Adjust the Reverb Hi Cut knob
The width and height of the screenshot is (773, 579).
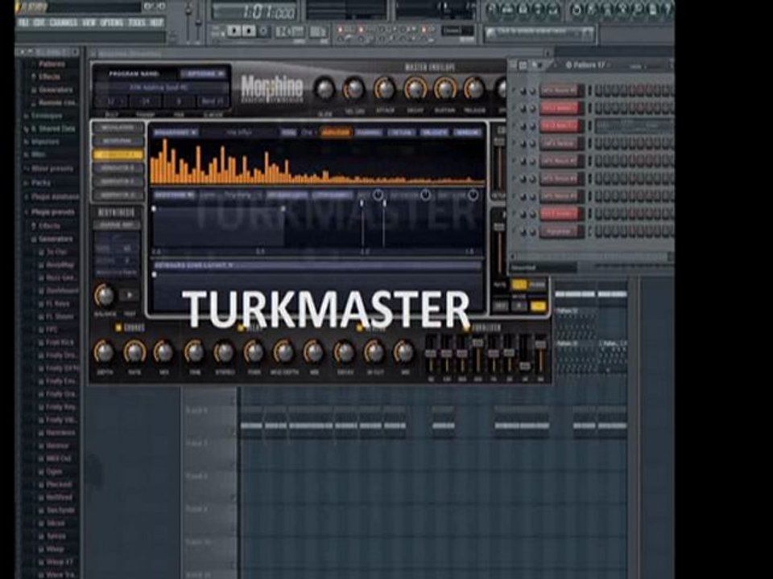click(x=374, y=352)
